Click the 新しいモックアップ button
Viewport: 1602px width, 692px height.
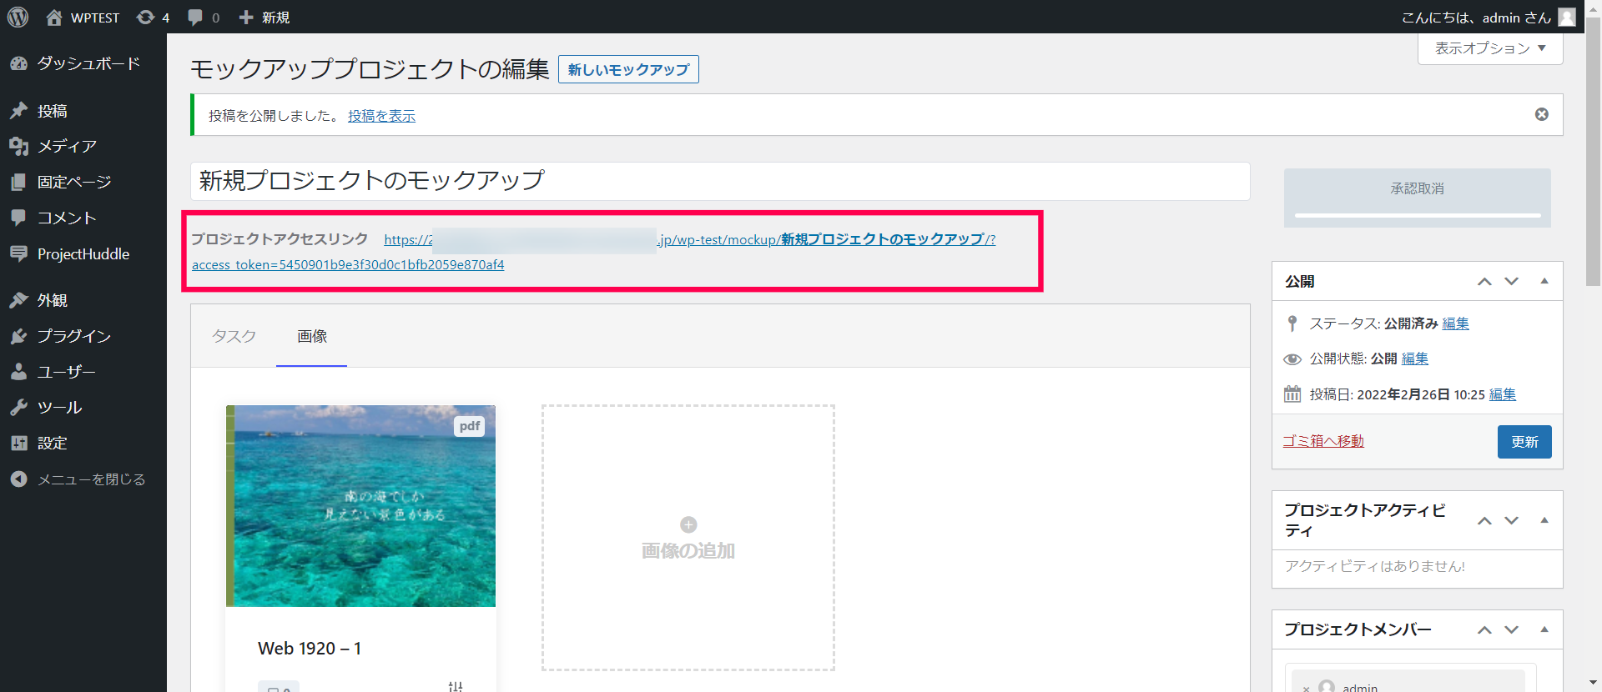pyautogui.click(x=628, y=69)
